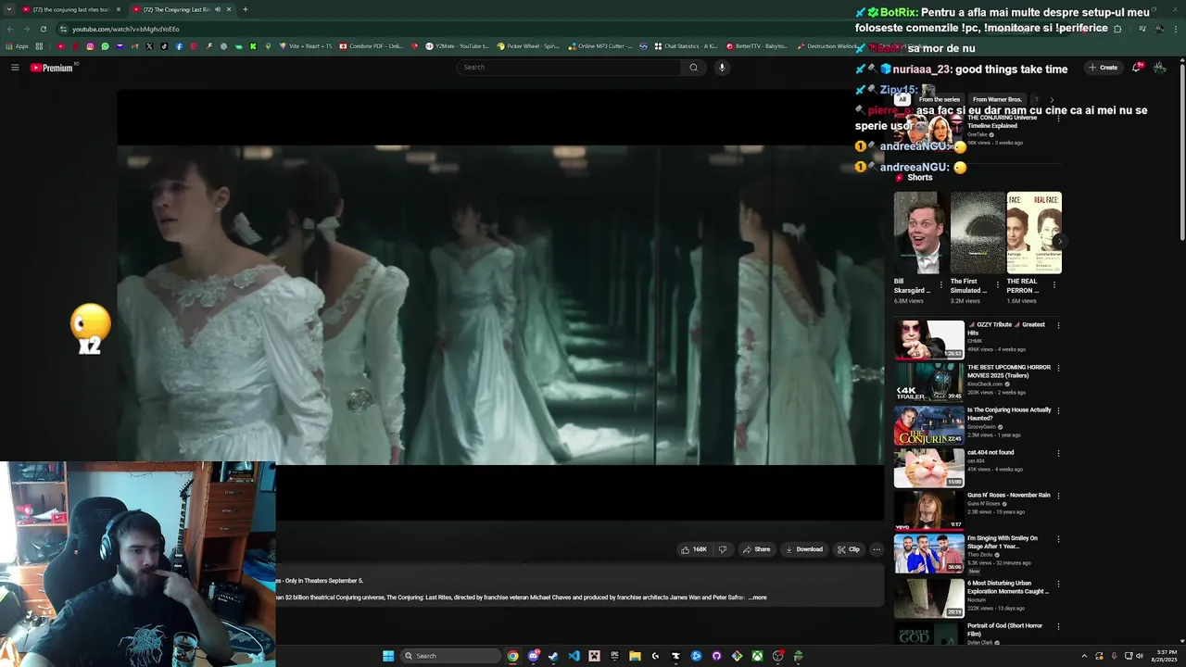The height and width of the screenshot is (667, 1186).
Task: Open the Bill Skarsgård short thumbnail
Action: click(920, 233)
